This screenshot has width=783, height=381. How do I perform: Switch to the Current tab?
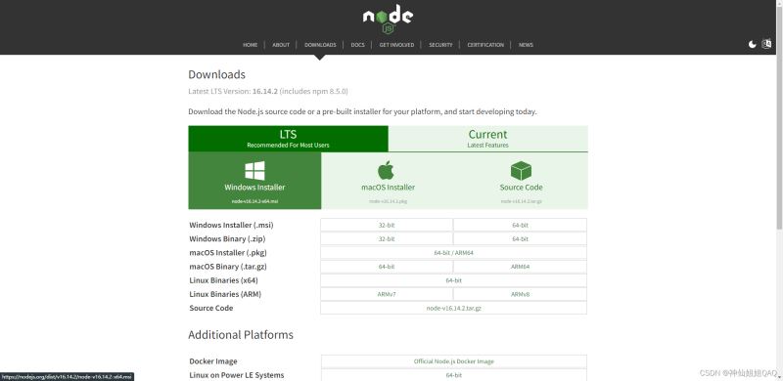point(487,139)
